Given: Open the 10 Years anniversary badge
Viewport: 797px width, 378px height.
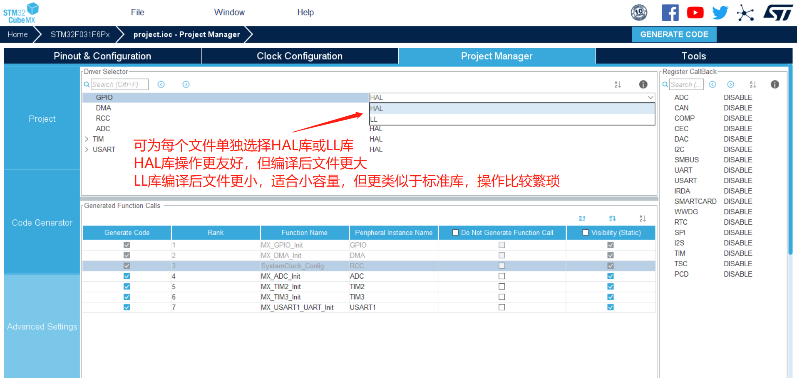Looking at the screenshot, I should coord(639,12).
